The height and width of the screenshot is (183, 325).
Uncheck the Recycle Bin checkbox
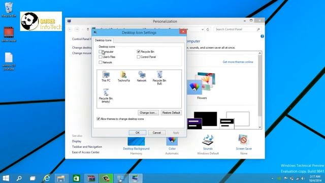tap(139, 51)
